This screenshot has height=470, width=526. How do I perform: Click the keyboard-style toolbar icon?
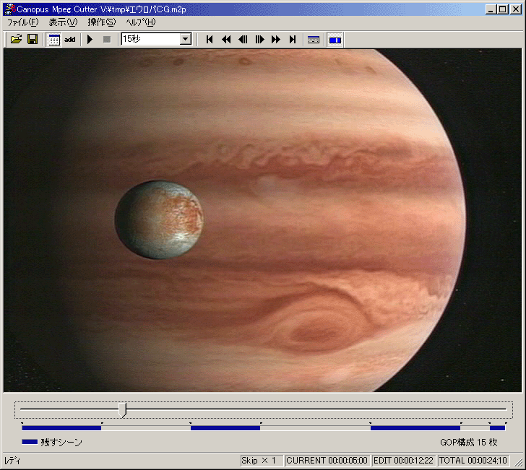[x=314, y=40]
